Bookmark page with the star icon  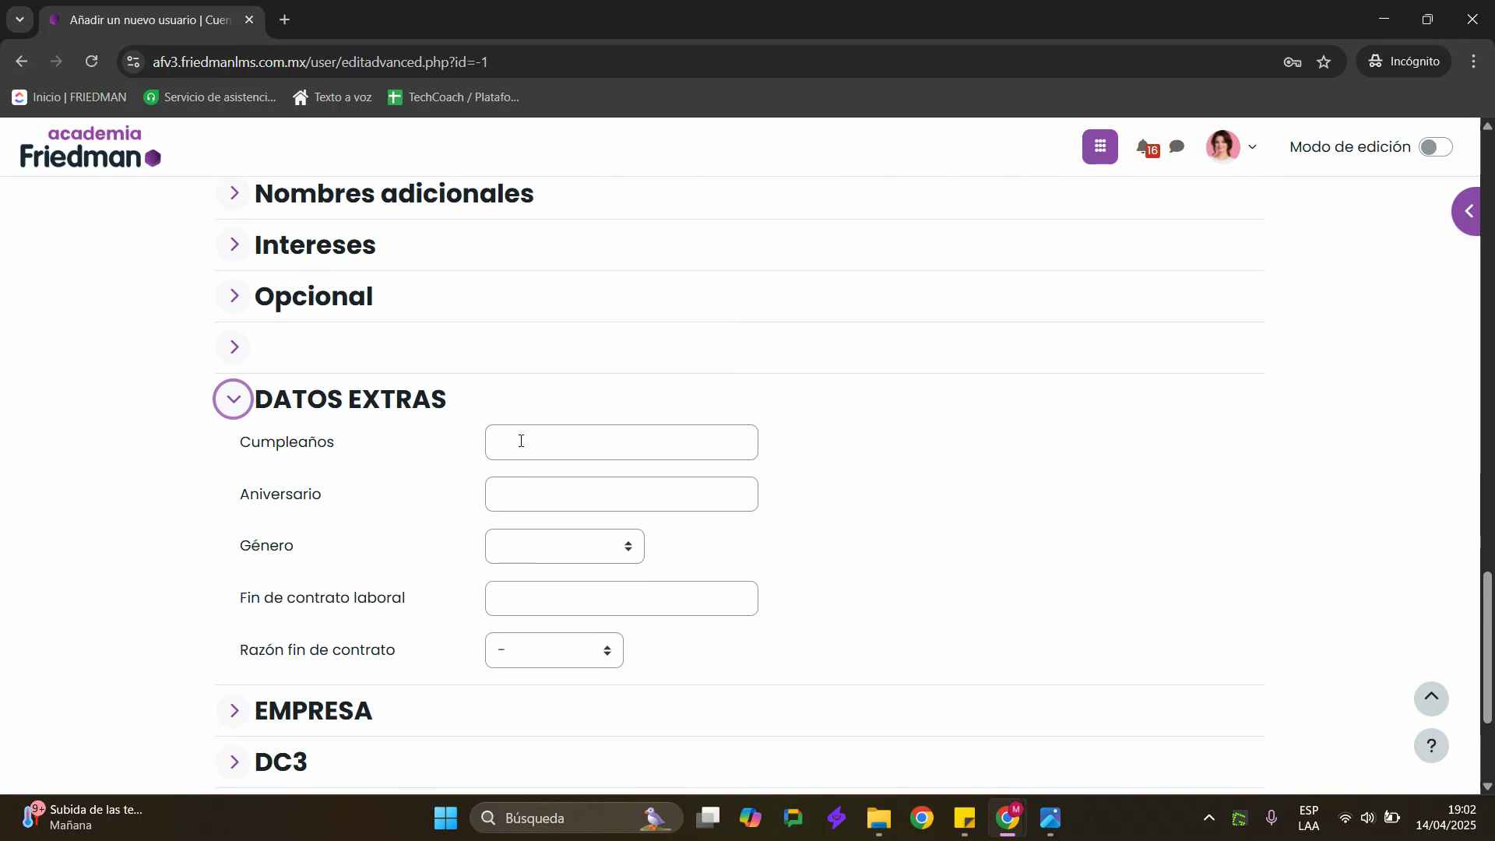1324,62
